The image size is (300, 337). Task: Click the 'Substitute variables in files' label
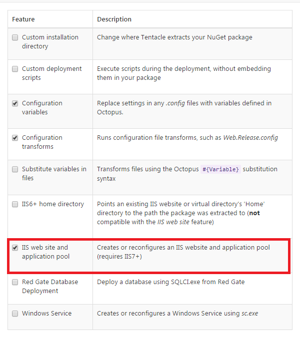click(54, 174)
